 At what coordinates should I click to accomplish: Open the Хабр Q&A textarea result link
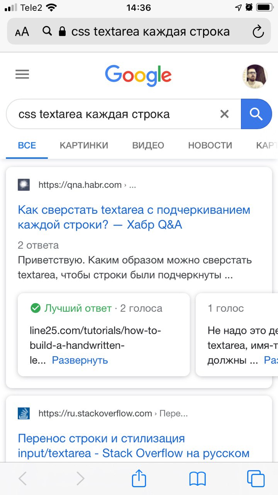coord(134,217)
